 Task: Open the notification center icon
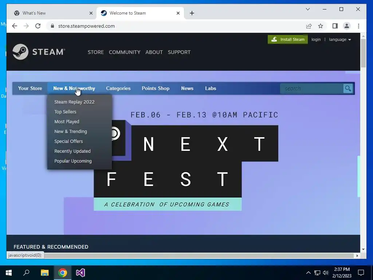(361, 273)
